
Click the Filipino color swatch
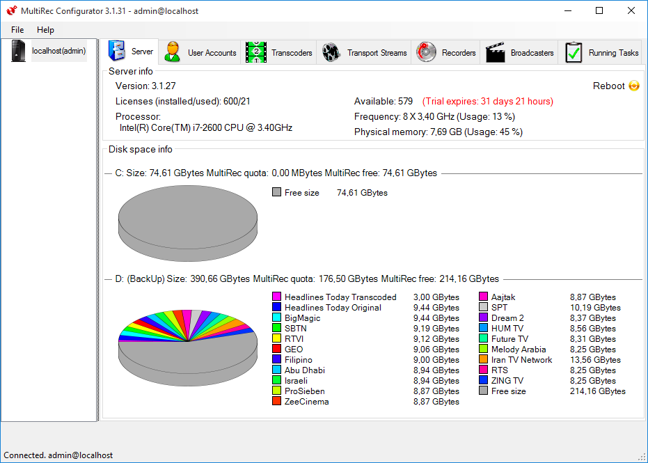(277, 359)
